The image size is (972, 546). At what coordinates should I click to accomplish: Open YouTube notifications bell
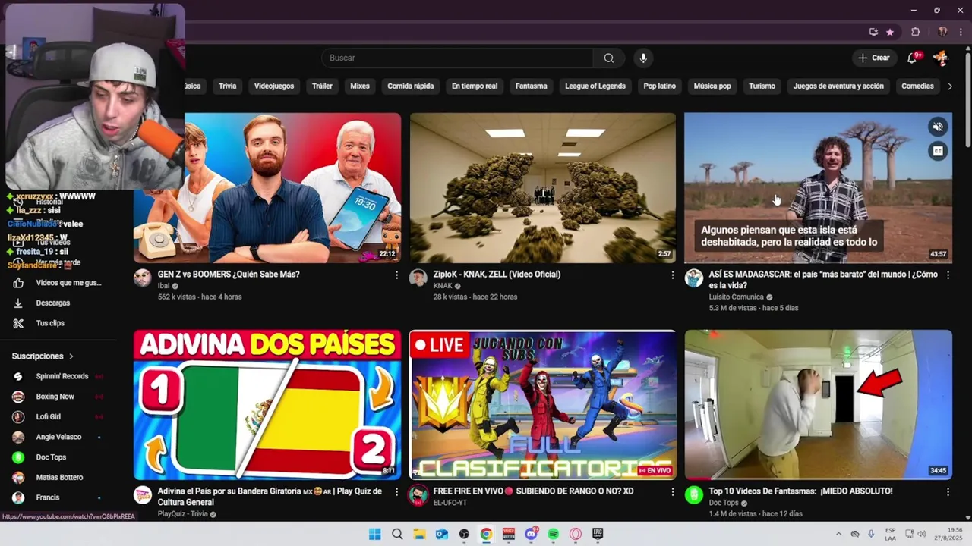click(x=914, y=58)
